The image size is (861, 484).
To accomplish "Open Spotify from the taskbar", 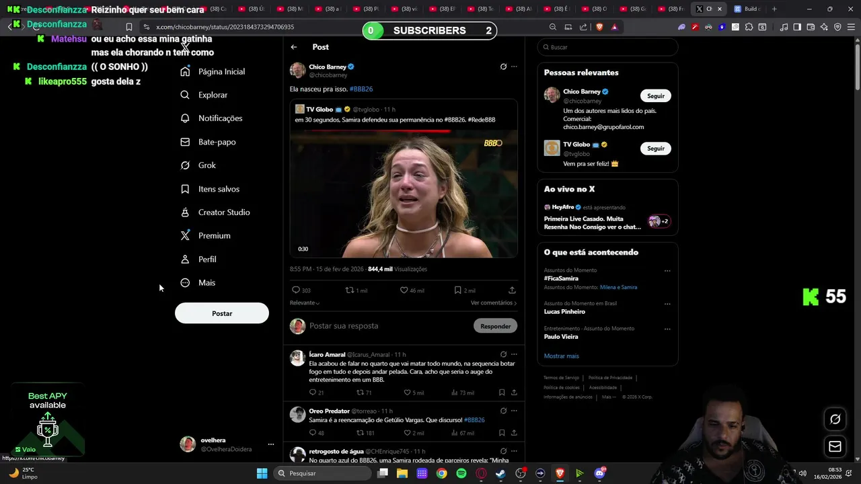I will [x=461, y=473].
